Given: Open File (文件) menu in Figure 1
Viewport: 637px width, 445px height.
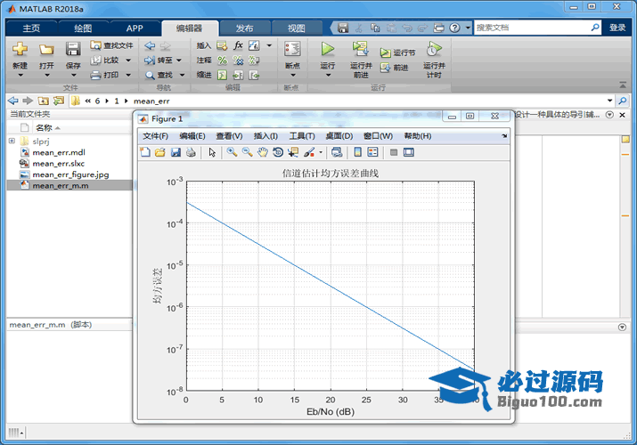Looking at the screenshot, I should coord(155,136).
